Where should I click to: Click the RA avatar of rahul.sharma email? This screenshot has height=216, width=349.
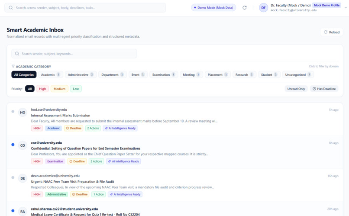click(23, 211)
